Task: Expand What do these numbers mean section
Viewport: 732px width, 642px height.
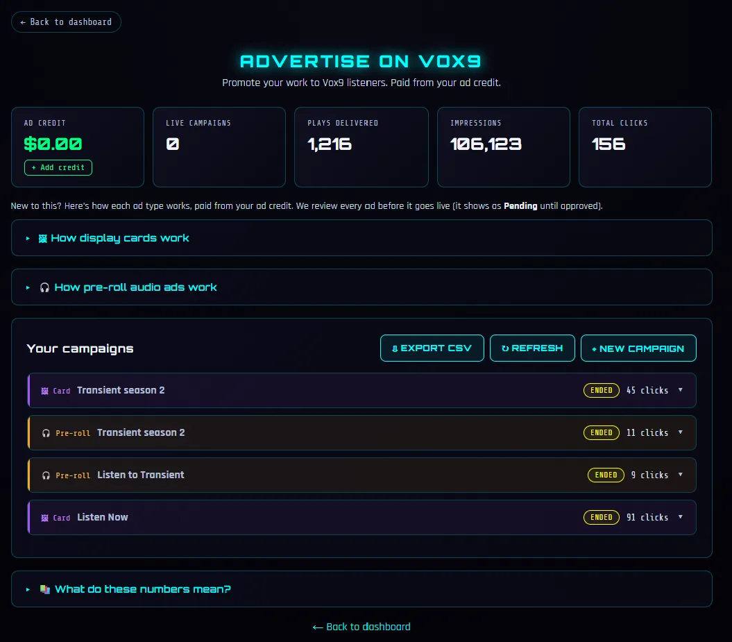Action: click(361, 589)
